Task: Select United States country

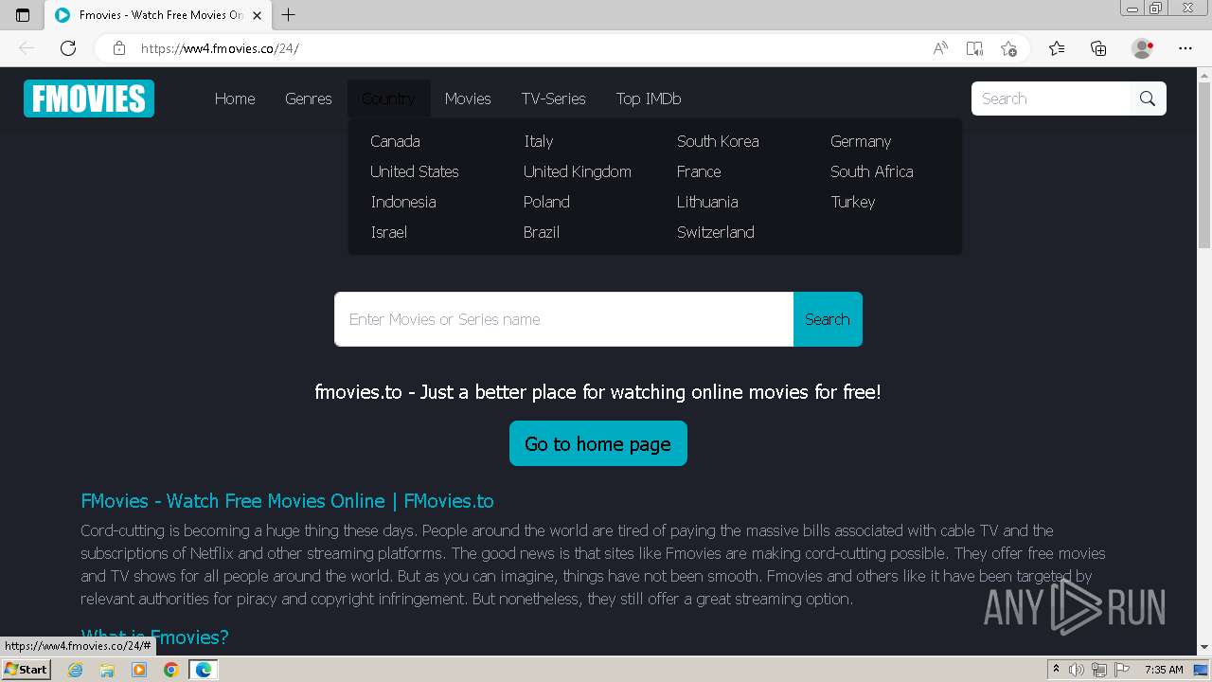Action: [x=415, y=171]
